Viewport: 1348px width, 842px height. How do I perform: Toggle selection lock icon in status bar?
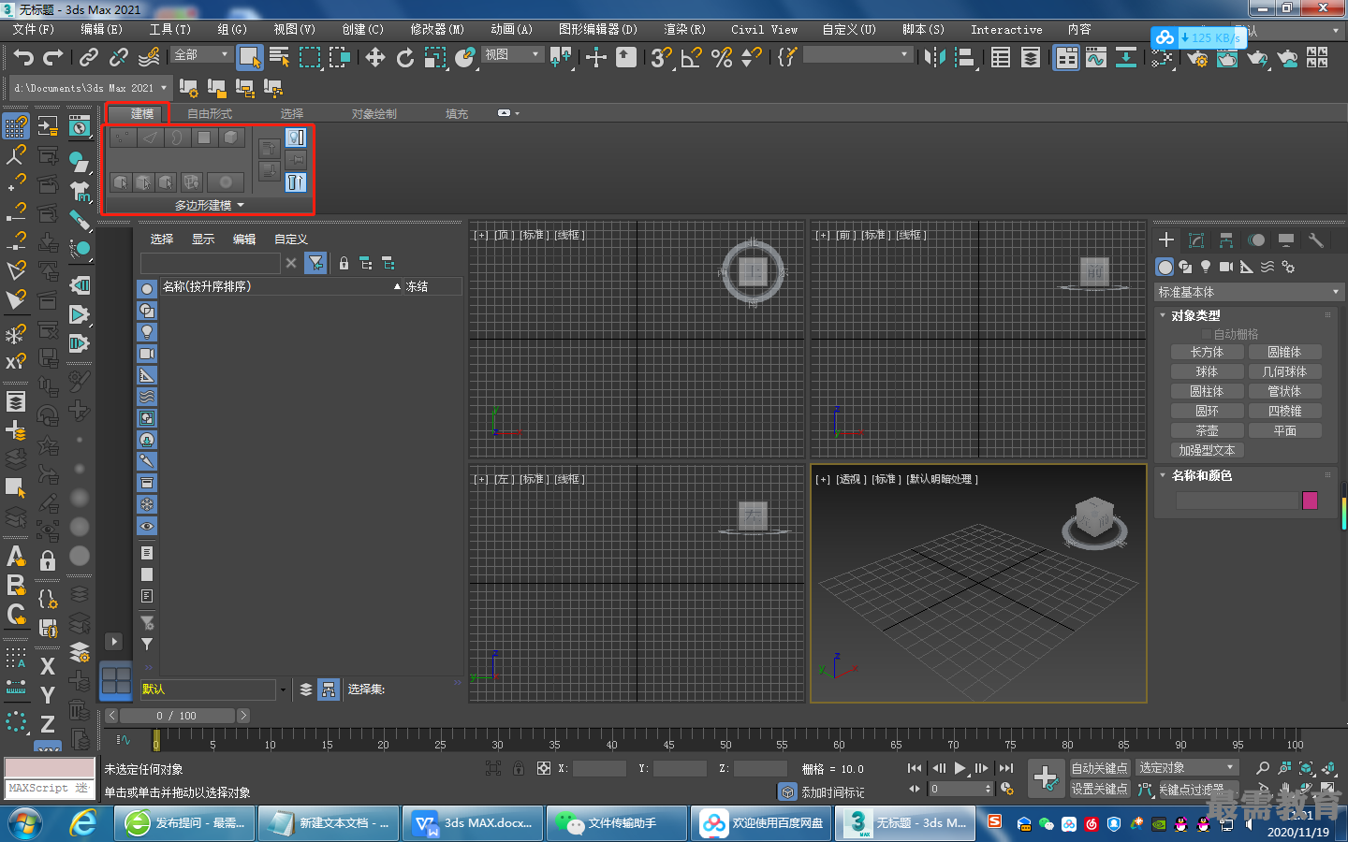click(x=518, y=768)
